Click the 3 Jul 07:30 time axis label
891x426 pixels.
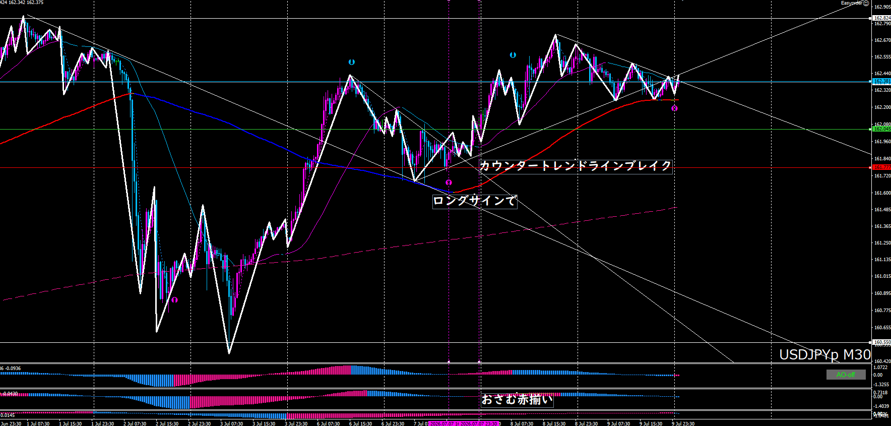coord(231,423)
